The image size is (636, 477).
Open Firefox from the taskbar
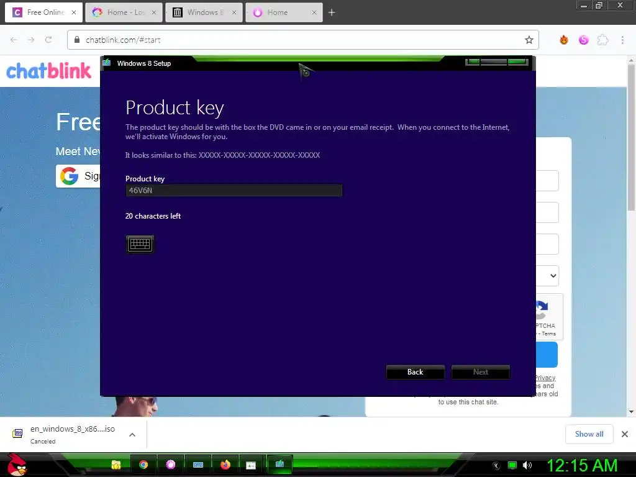[225, 465]
